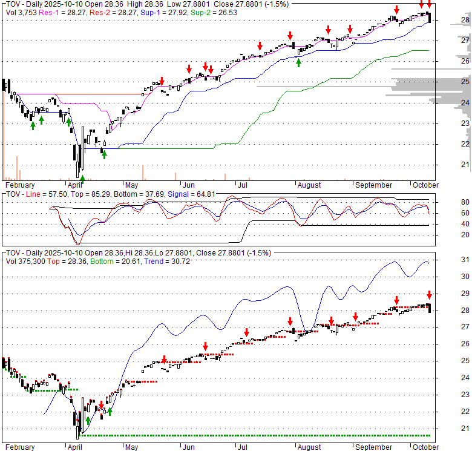Click the April label on the top chart's time axis
472x451 pixels.
pyautogui.click(x=76, y=185)
